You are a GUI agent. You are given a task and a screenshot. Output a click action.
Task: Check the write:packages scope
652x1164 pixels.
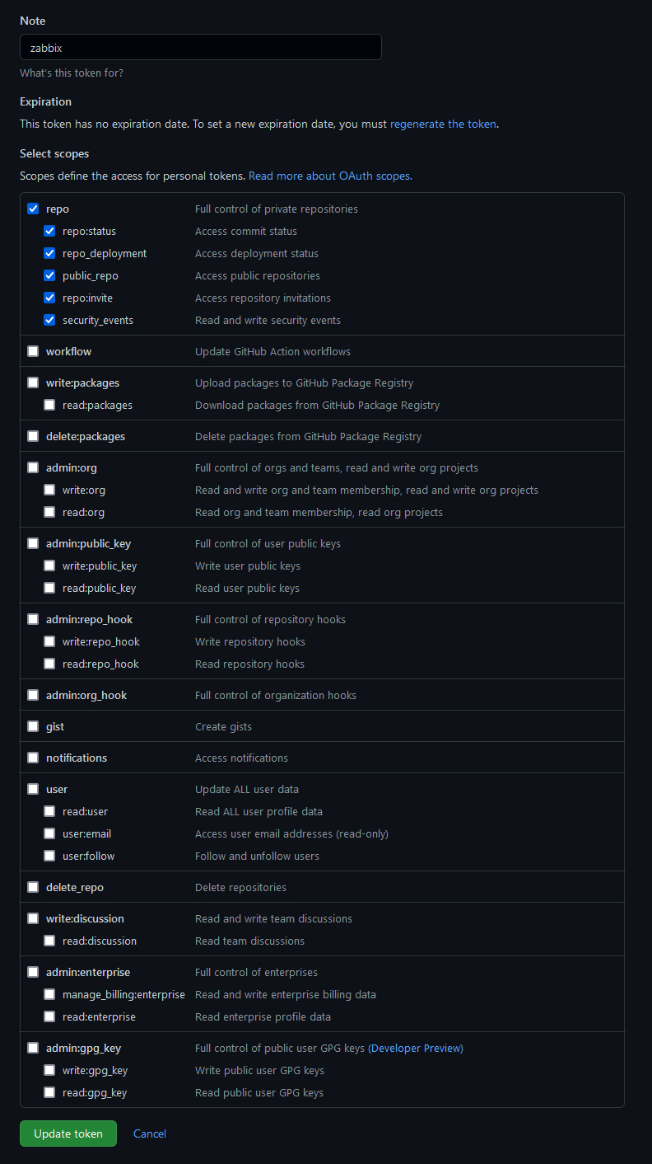(x=33, y=383)
